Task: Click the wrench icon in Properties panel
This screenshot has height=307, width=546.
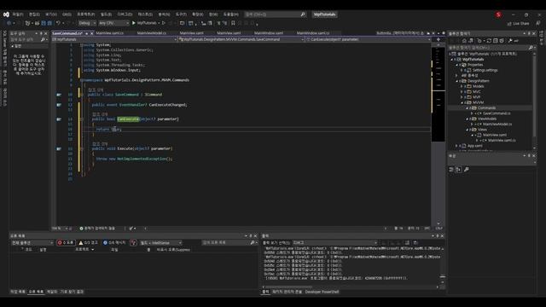Action: [x=467, y=170]
